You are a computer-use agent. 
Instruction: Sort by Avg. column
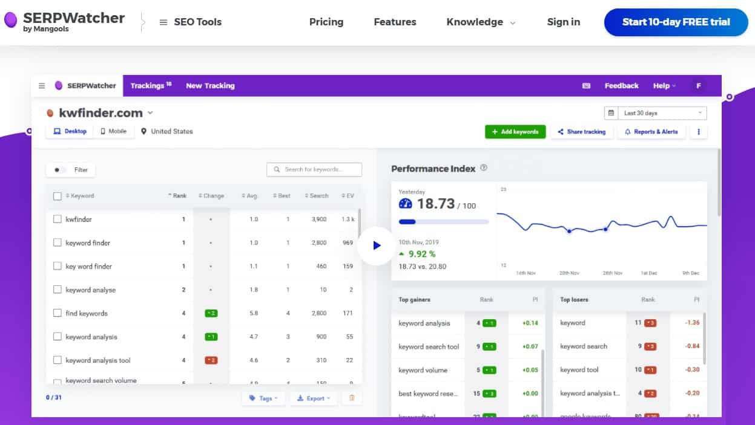pos(250,196)
